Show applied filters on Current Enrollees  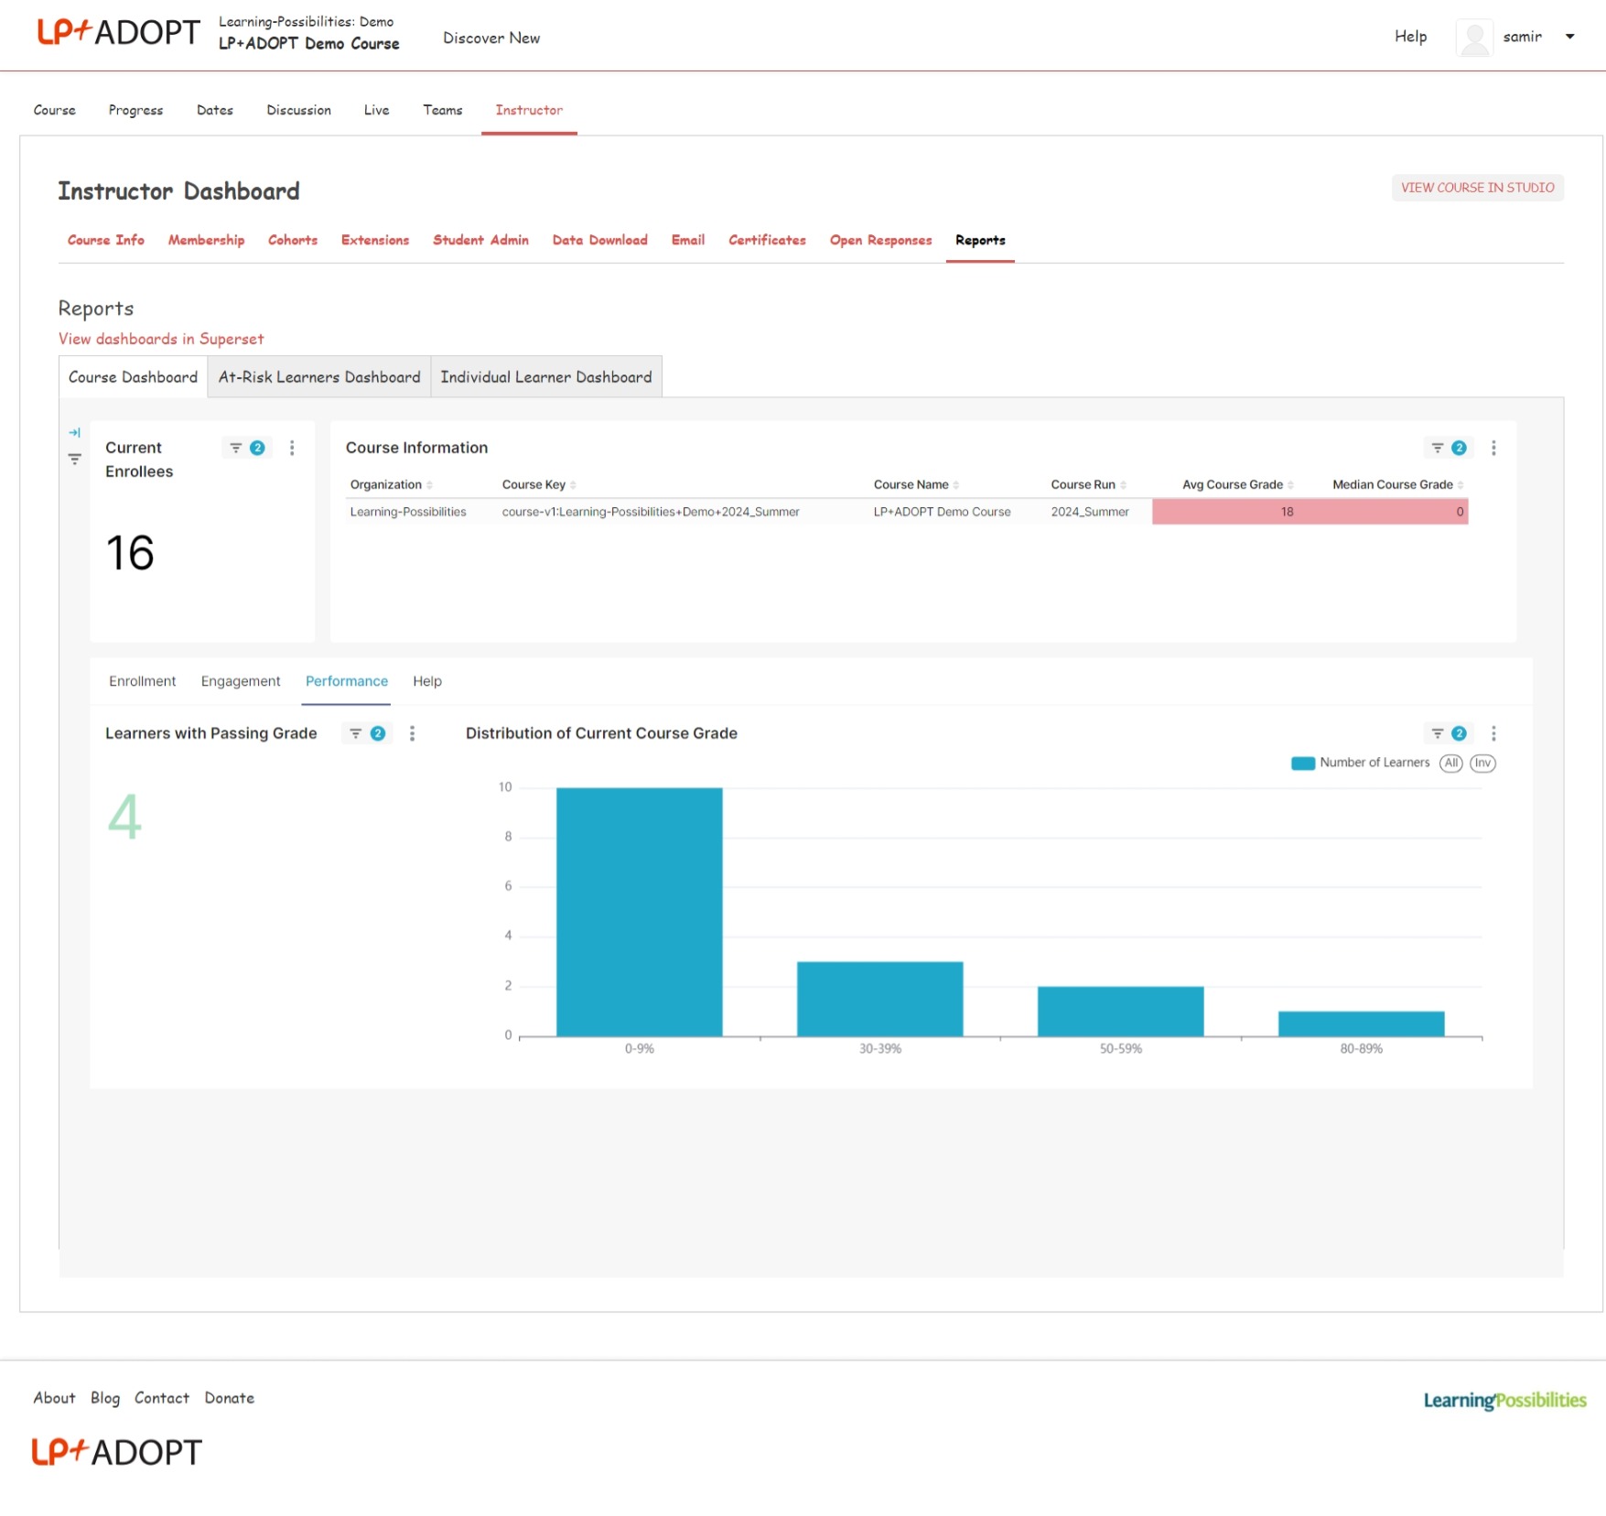[x=247, y=449]
